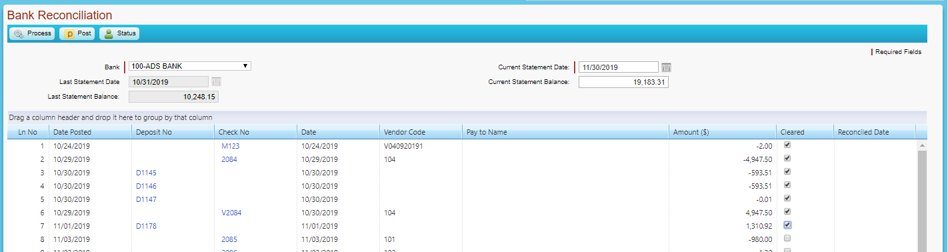Uncheck Cleared for deposit D1146 row
The image size is (948, 252).
tap(787, 185)
